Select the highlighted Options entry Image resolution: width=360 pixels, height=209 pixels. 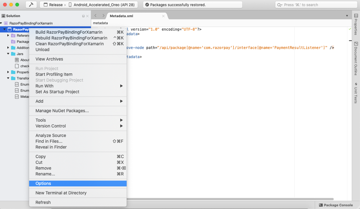click(78, 184)
